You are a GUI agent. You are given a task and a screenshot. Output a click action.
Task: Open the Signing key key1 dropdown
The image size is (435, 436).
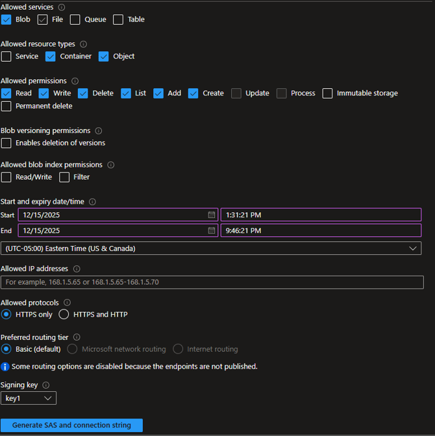point(29,398)
